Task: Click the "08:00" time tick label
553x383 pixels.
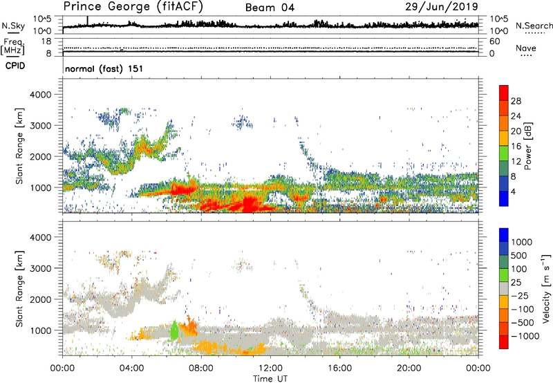Action: coord(201,368)
